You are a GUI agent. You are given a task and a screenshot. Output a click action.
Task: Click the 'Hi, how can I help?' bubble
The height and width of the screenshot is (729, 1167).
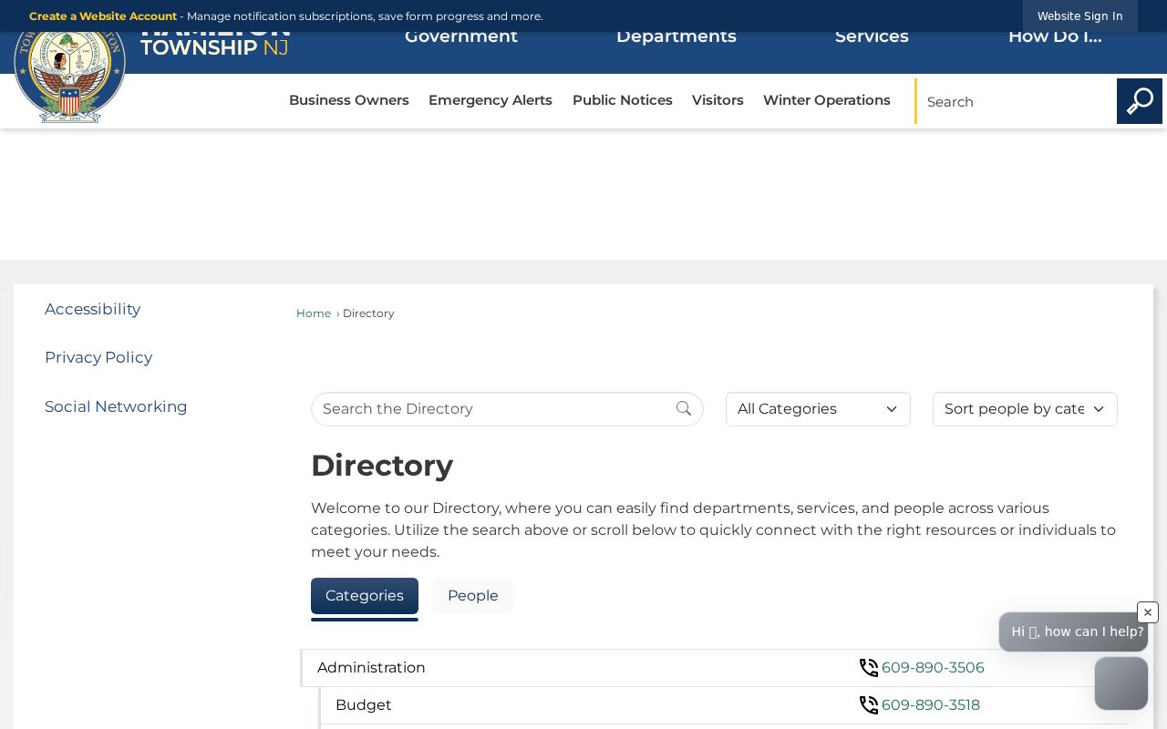click(1073, 631)
